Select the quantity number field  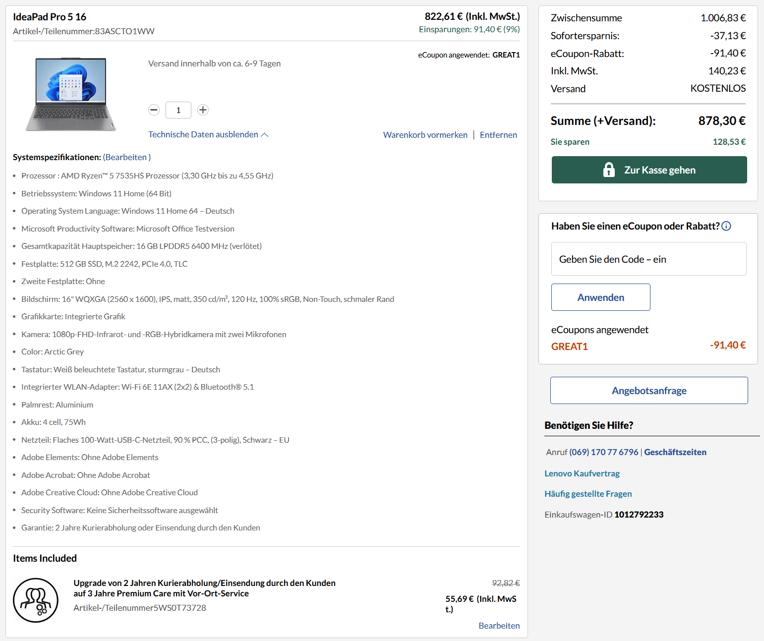click(178, 110)
